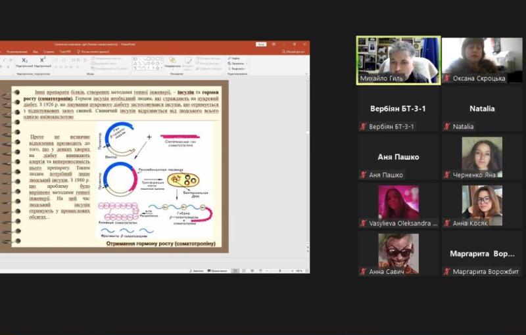The image size is (526, 335).
Task: Toggle the Comments pane button
Action: (218, 271)
